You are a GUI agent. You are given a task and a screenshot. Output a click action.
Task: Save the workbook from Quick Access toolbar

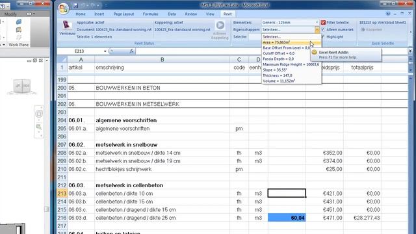coord(76,5)
